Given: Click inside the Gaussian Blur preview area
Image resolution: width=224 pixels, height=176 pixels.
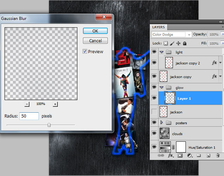Looking at the screenshot, I should [x=41, y=64].
